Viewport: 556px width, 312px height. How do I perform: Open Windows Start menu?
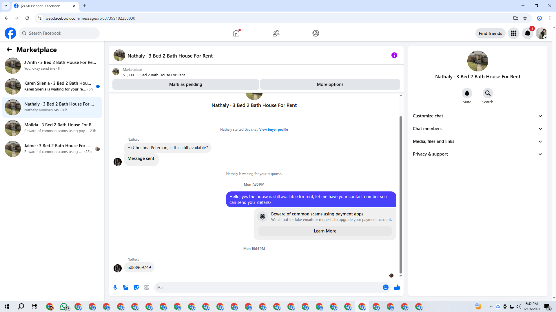tap(7, 307)
